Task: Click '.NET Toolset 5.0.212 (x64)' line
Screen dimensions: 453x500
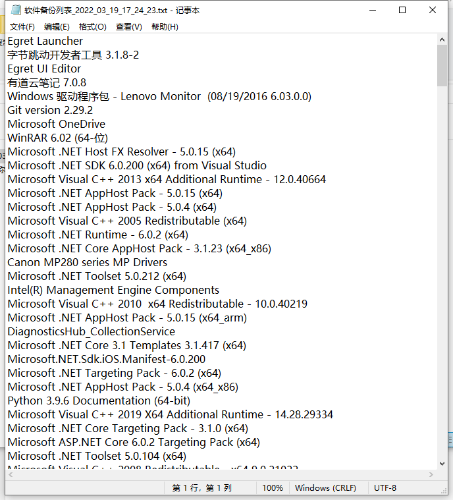Action: point(97,276)
